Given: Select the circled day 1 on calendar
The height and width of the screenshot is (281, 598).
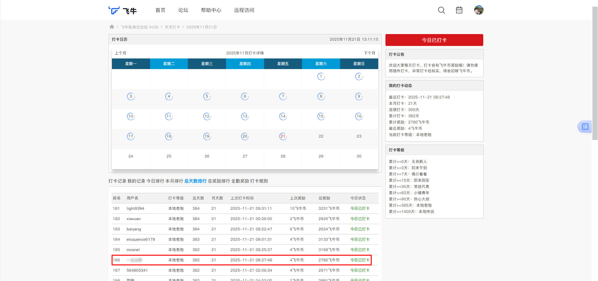Looking at the screenshot, I should (x=321, y=76).
